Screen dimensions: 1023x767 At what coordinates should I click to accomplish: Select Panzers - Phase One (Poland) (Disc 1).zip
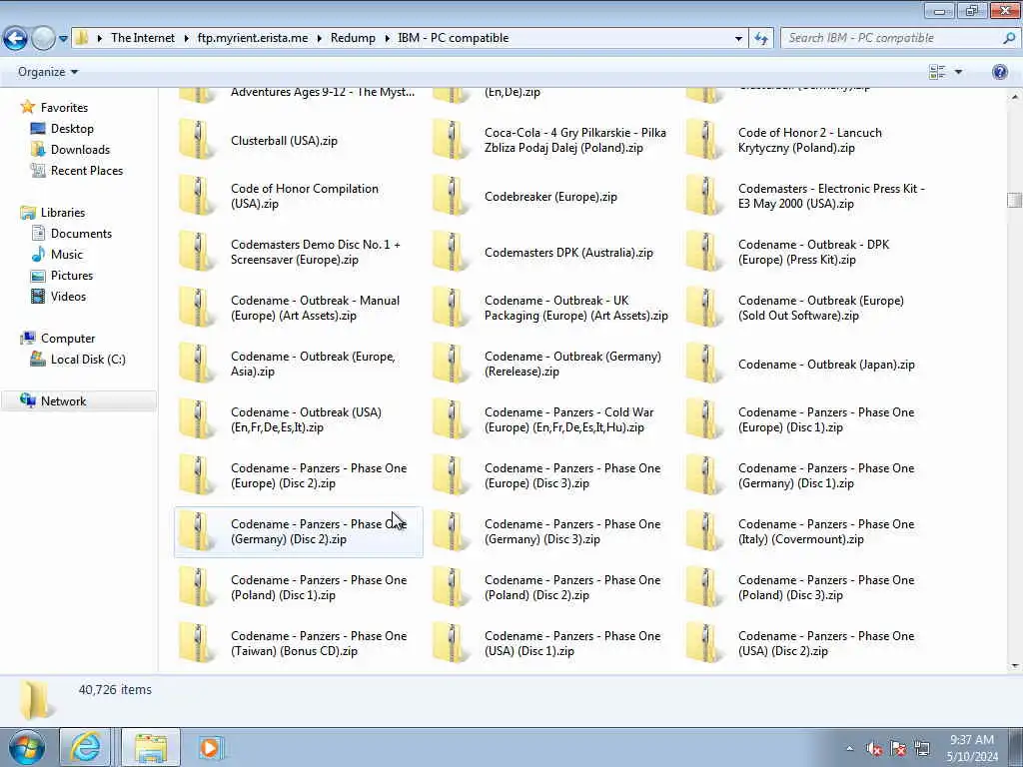click(x=319, y=587)
